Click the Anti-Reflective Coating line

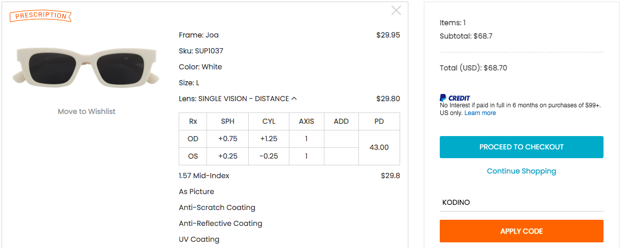[x=220, y=223]
